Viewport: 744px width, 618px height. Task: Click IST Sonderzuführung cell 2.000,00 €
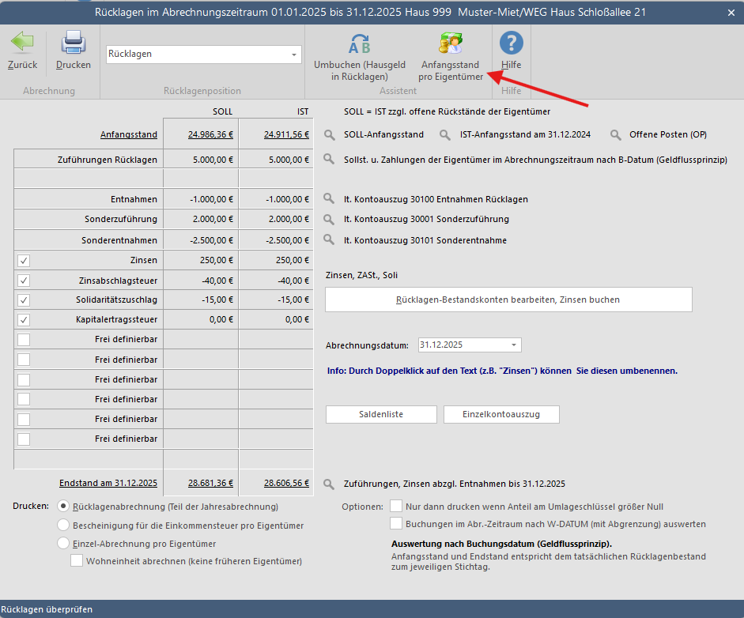[276, 219]
